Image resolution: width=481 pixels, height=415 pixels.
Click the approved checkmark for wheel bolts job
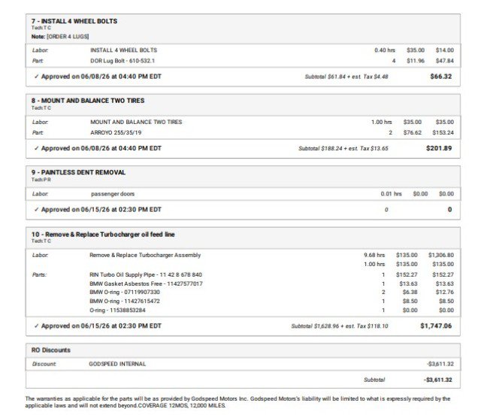coord(37,77)
